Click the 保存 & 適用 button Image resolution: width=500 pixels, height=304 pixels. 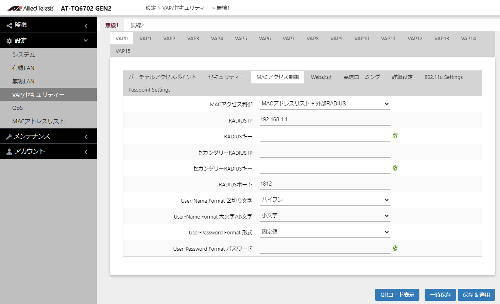(476, 295)
